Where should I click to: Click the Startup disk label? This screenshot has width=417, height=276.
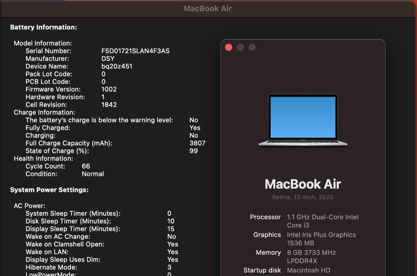click(x=262, y=270)
